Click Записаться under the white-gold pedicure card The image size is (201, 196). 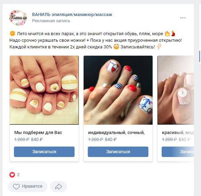[x=44, y=152]
